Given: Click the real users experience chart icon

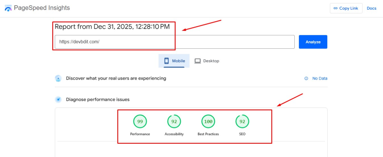Looking at the screenshot, I should click(x=58, y=78).
